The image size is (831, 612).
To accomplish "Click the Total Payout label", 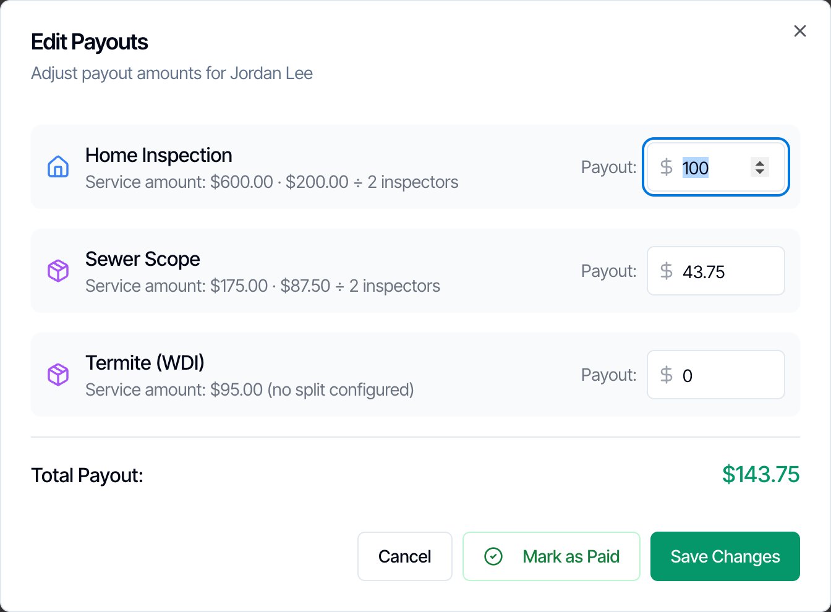I will pyautogui.click(x=87, y=475).
